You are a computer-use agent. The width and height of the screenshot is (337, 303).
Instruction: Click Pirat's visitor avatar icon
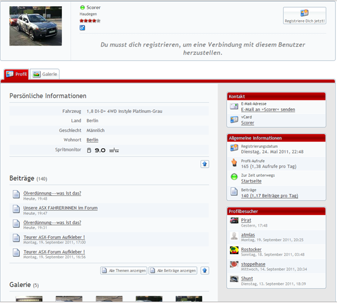click(234, 221)
